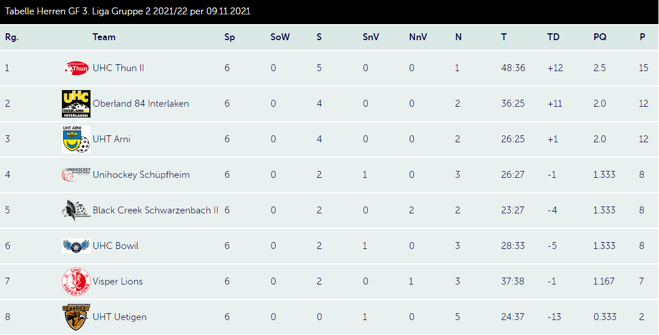Select the Unihockey Schüpfheim team name
The image size is (659, 335).
(141, 174)
